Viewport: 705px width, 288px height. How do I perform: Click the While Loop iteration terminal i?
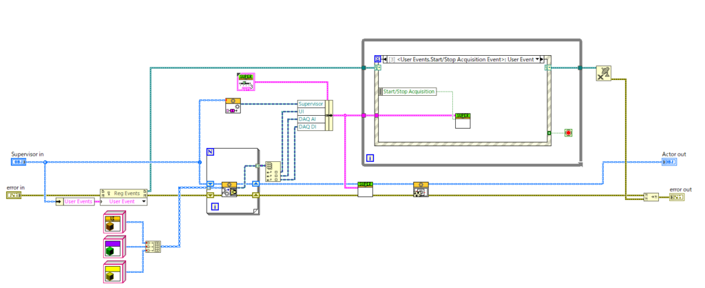point(370,158)
